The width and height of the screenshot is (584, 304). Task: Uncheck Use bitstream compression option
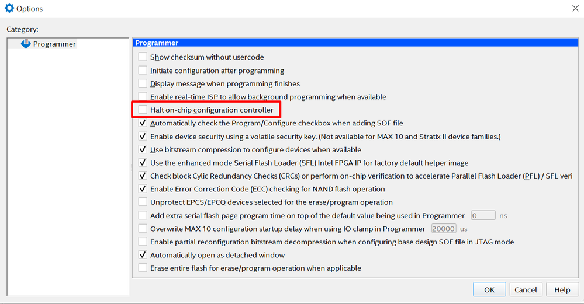coord(143,149)
